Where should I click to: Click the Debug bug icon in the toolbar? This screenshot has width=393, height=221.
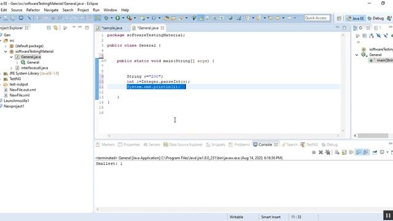(106, 18)
